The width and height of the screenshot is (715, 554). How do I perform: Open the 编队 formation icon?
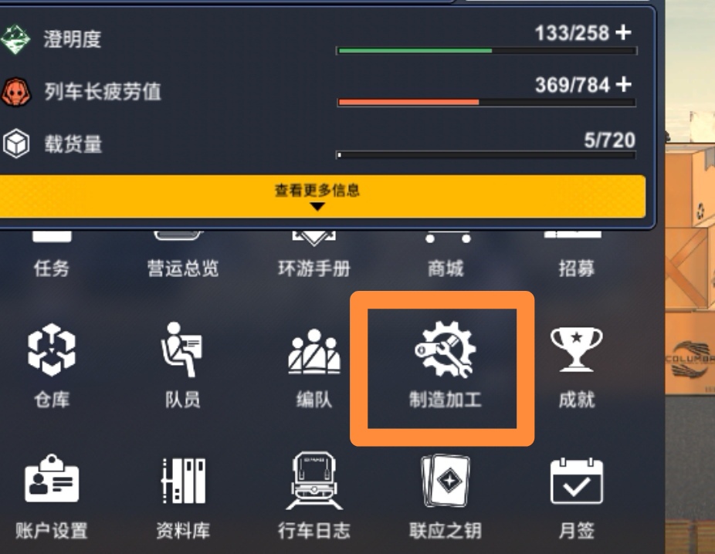click(314, 351)
